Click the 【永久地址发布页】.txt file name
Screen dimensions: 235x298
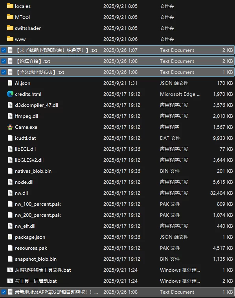click(x=39, y=72)
